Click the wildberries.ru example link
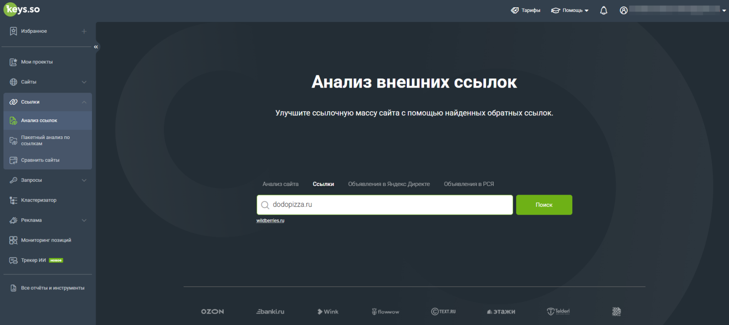 point(270,221)
